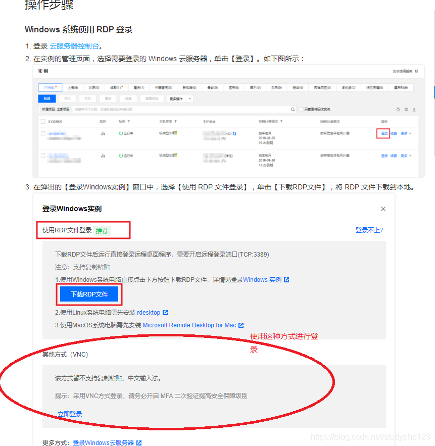Click the Windows logo icon in first row
This screenshot has width=435, height=446.
175,133
